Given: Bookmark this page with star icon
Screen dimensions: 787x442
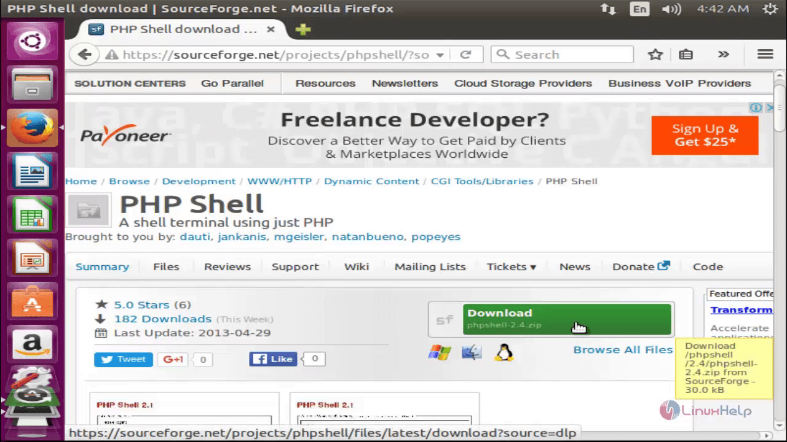Looking at the screenshot, I should click(655, 55).
